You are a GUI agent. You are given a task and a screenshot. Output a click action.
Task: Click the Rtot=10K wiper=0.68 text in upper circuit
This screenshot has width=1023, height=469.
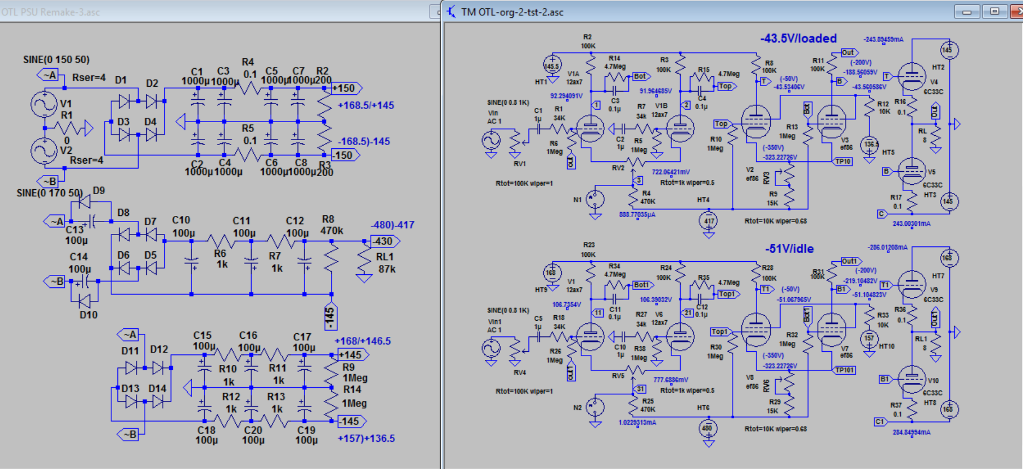(x=776, y=221)
